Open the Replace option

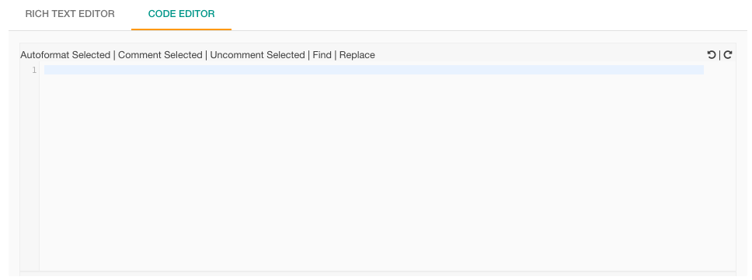357,55
